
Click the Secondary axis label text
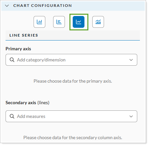(x=21, y=103)
